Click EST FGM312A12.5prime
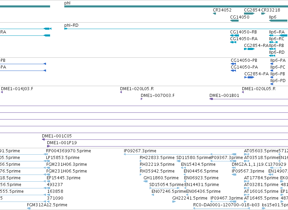288x210 pixels. click(x=47, y=205)
